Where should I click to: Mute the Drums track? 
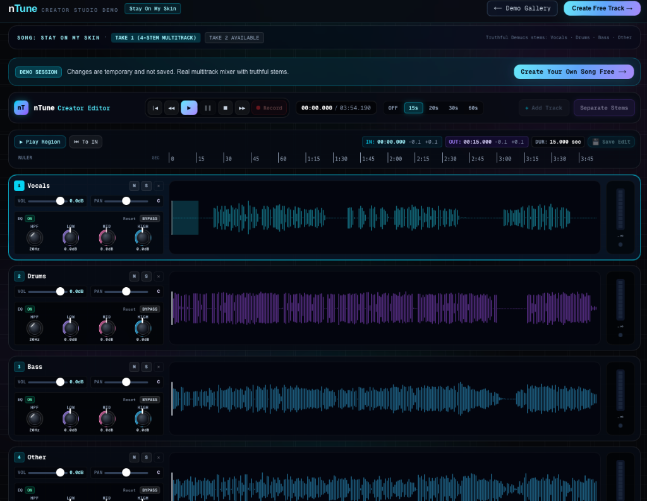[134, 276]
